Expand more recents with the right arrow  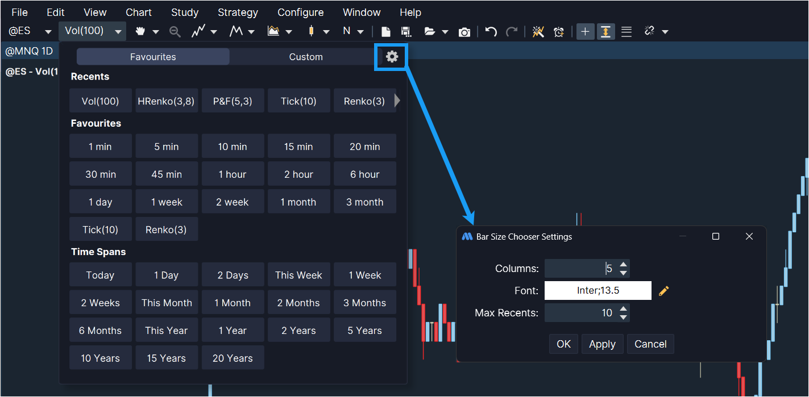tap(397, 101)
